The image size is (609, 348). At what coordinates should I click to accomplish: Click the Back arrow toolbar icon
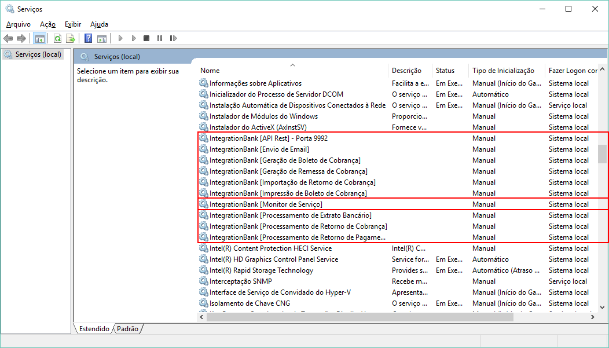(8, 38)
